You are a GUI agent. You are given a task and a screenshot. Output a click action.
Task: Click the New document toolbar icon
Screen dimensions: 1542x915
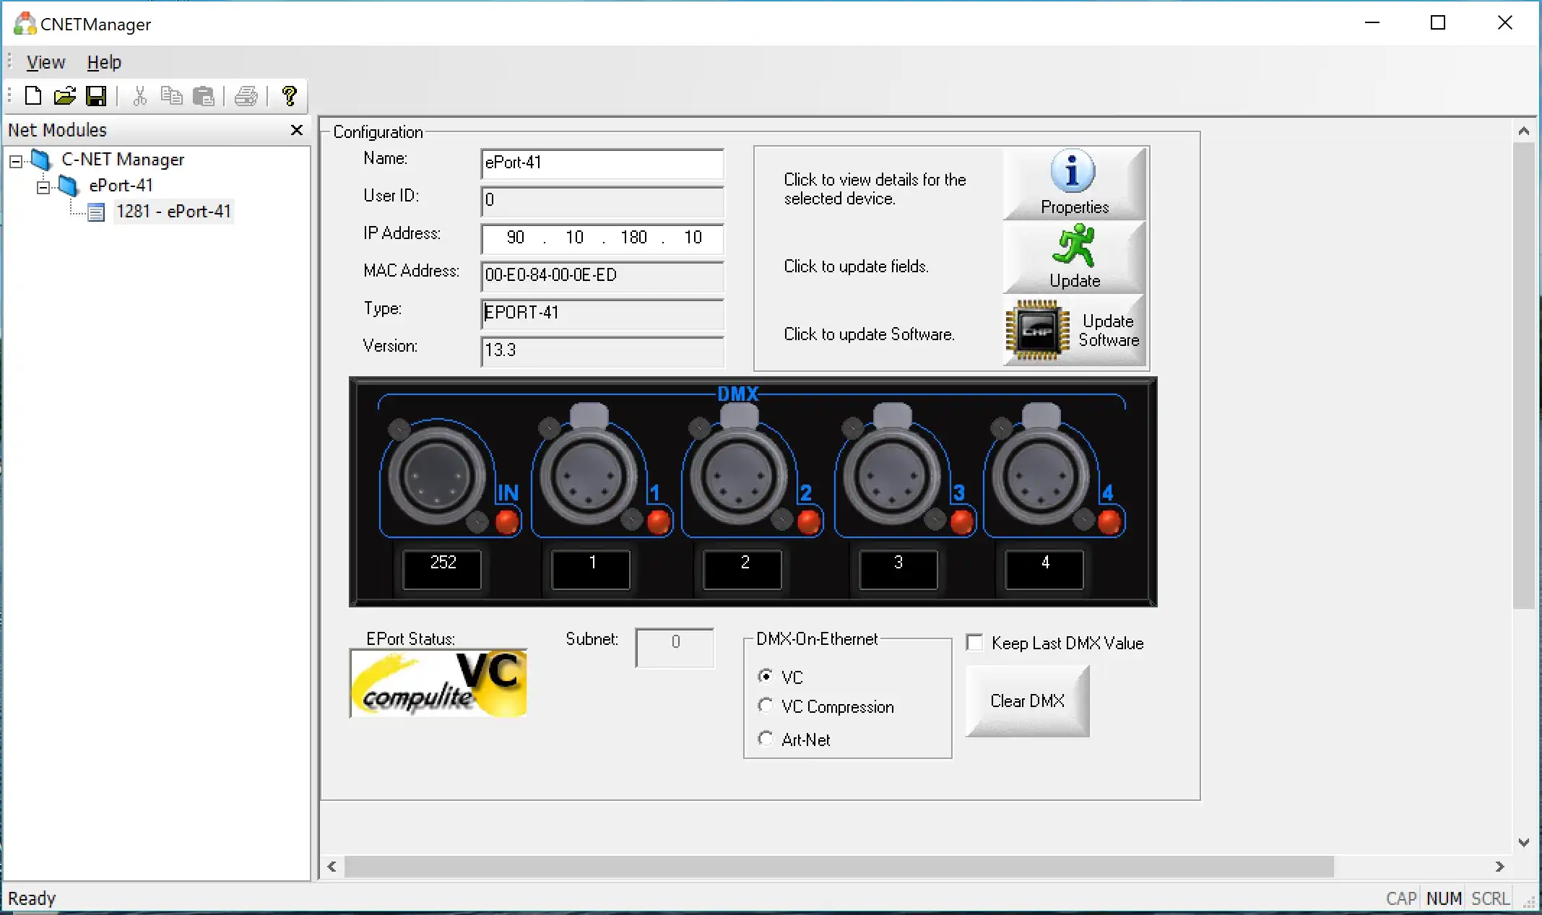(33, 96)
